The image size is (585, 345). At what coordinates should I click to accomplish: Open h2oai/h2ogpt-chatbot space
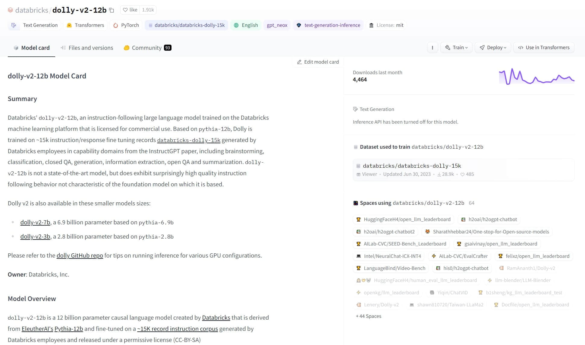pyautogui.click(x=489, y=219)
